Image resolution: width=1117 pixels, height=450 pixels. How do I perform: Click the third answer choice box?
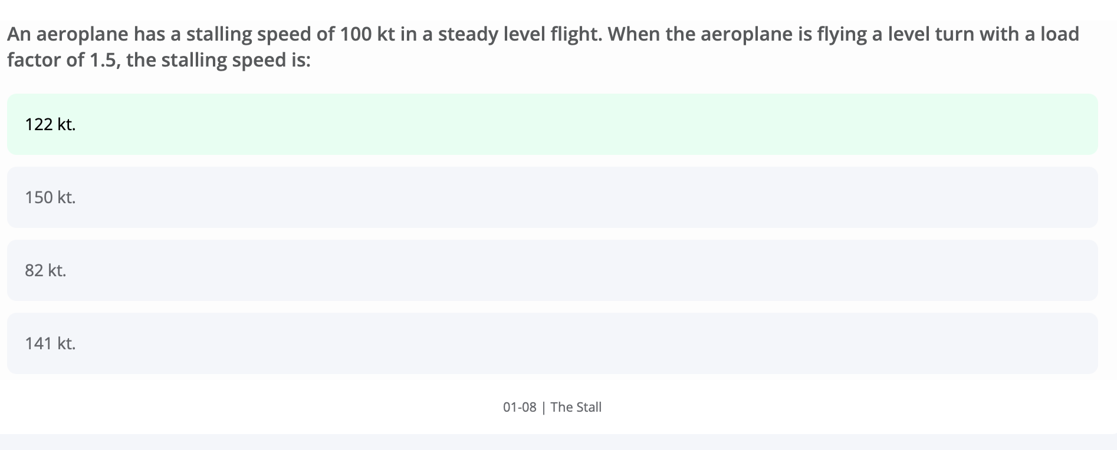552,270
